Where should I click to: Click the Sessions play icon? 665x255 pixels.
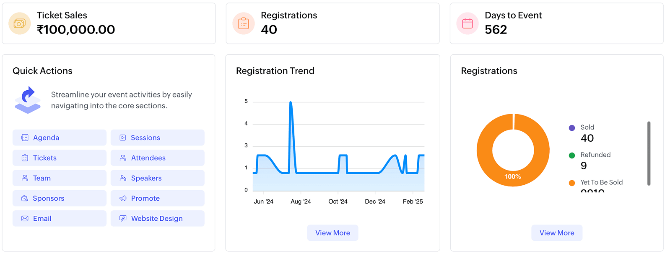pos(122,137)
